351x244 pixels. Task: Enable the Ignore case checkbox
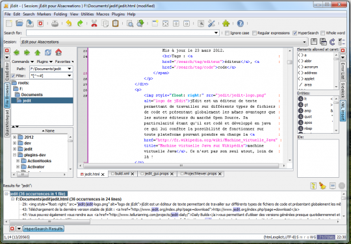tap(227, 33)
